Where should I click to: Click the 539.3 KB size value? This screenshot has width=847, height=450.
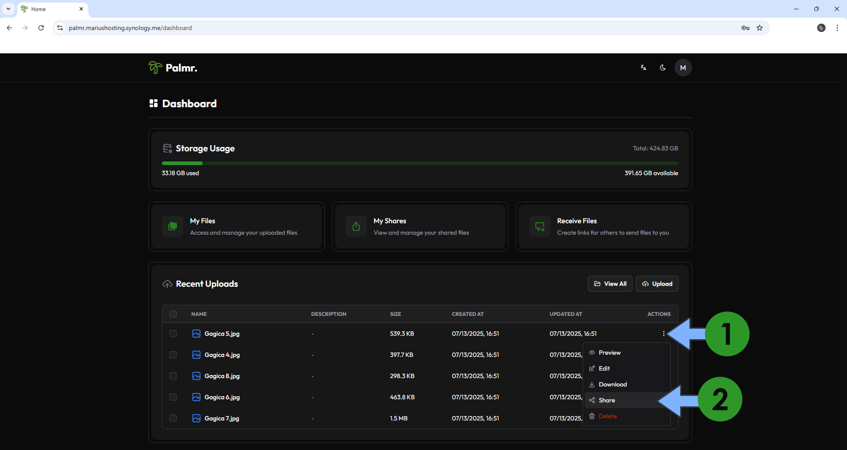402,334
